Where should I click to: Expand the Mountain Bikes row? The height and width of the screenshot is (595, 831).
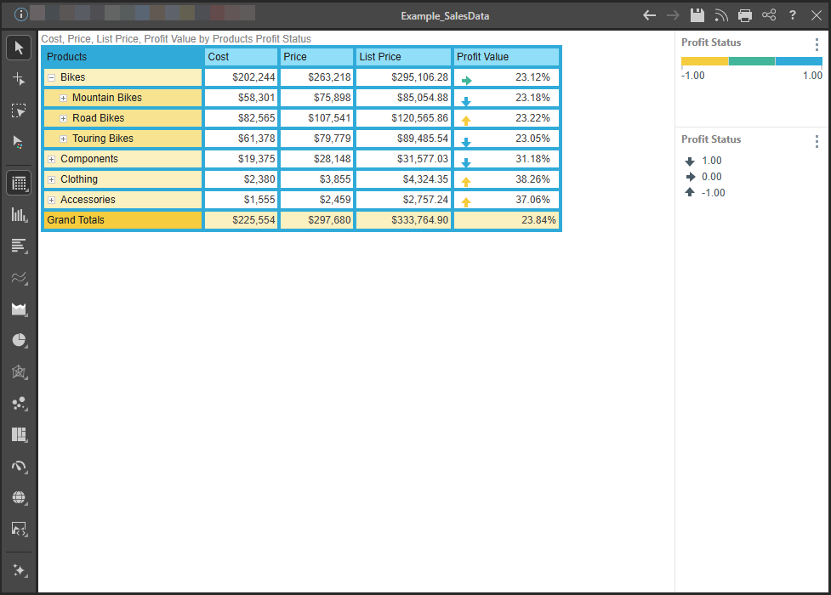[x=64, y=98]
